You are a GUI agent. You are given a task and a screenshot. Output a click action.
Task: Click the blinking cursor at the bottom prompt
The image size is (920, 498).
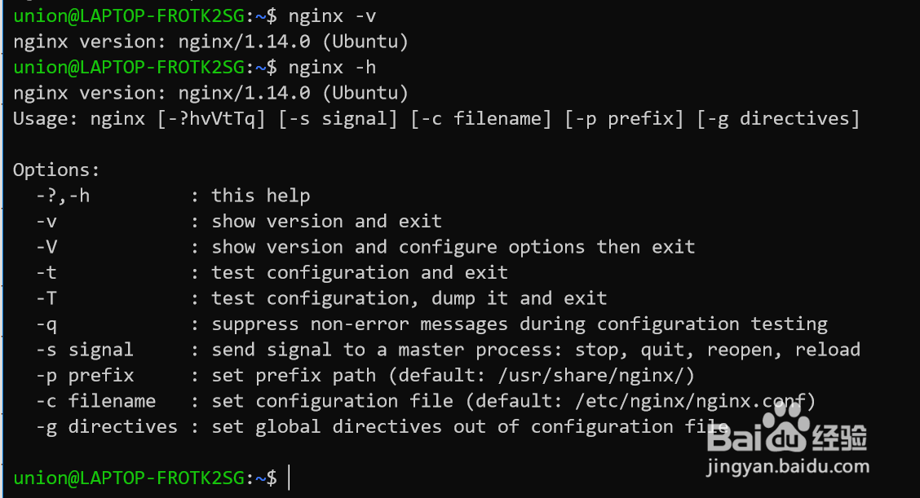pyautogui.click(x=290, y=478)
